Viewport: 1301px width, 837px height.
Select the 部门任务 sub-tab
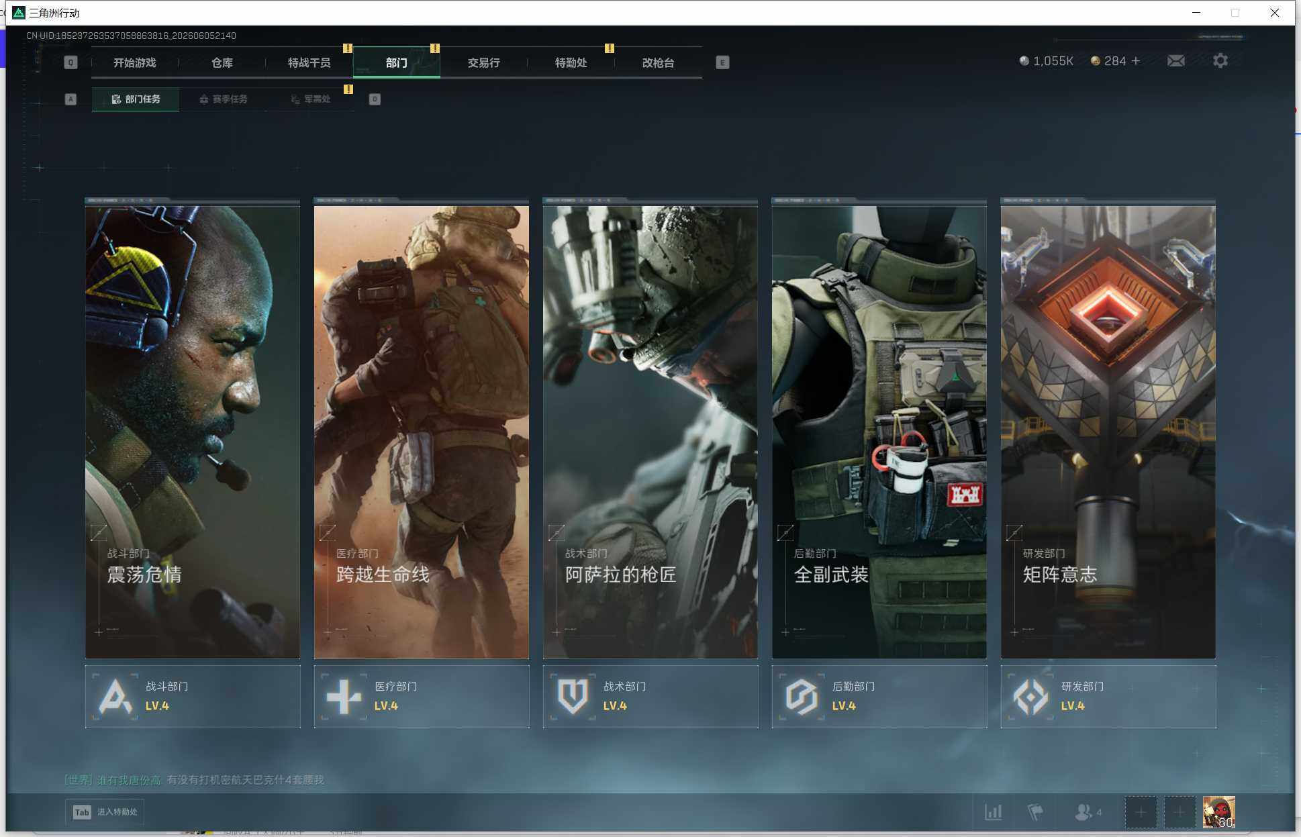click(x=136, y=99)
